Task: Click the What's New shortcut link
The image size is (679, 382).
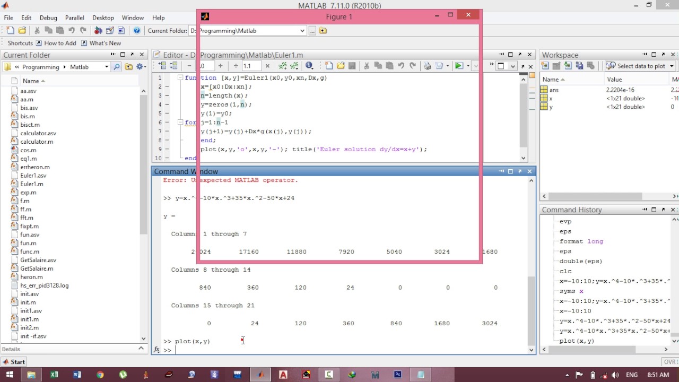Action: 101,43
